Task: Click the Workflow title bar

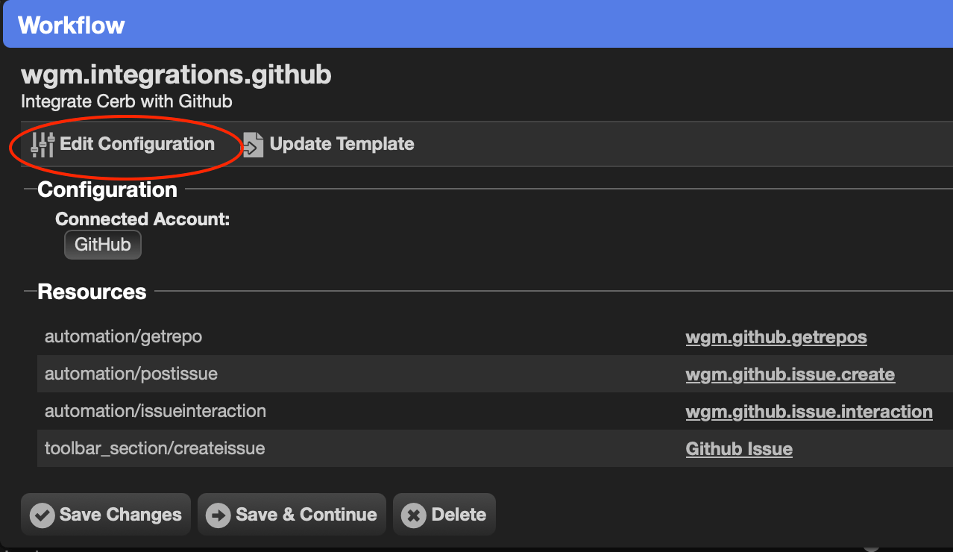Action: click(x=477, y=25)
